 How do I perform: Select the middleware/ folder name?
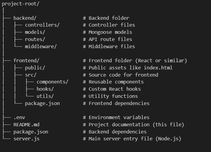[41, 47]
